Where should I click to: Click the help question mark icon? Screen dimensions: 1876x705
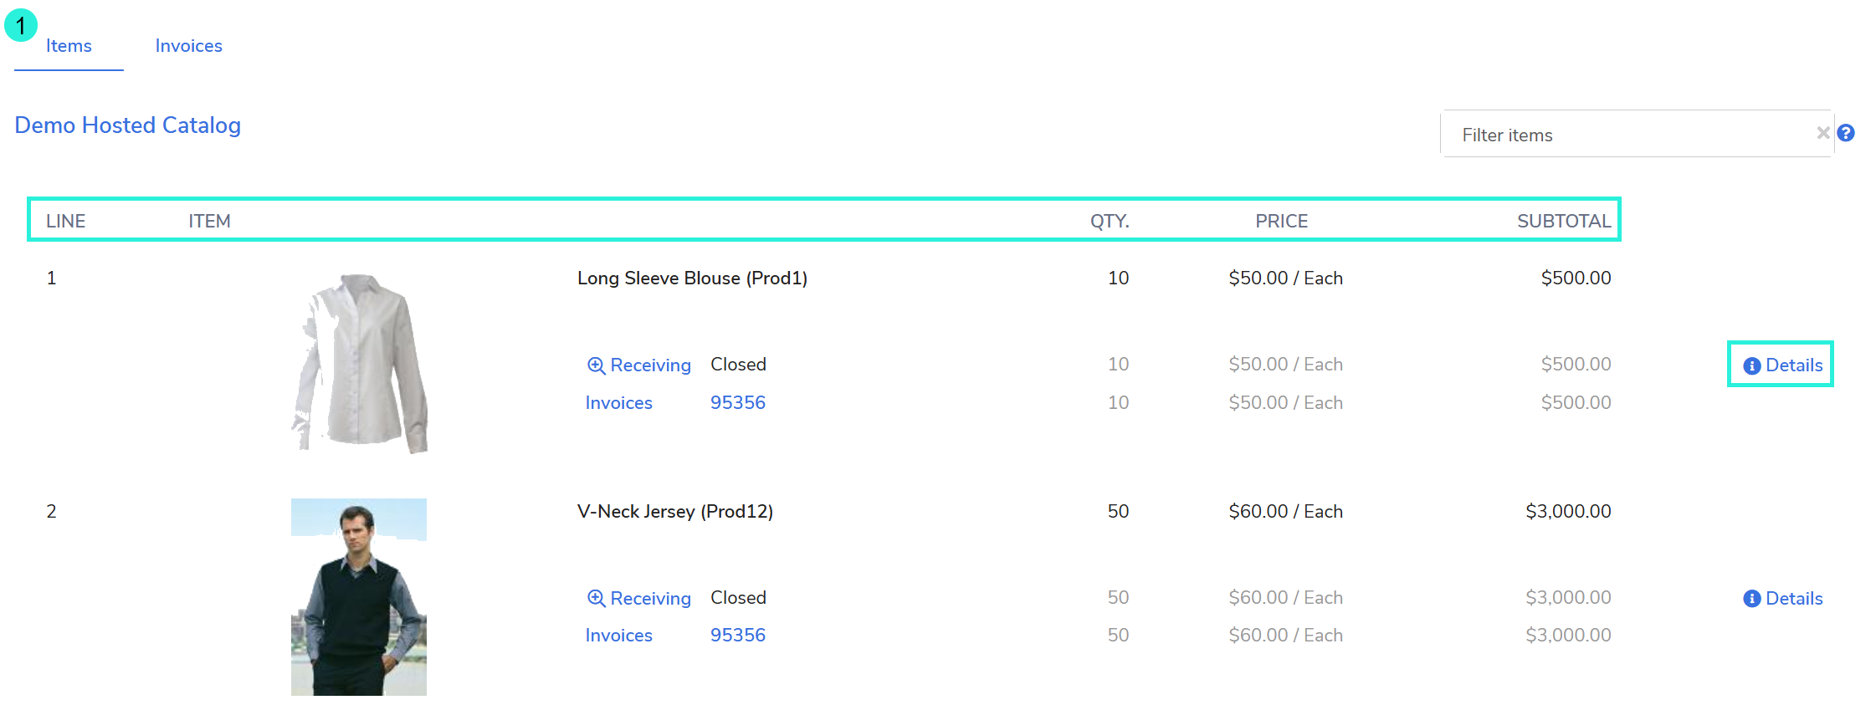point(1846,133)
